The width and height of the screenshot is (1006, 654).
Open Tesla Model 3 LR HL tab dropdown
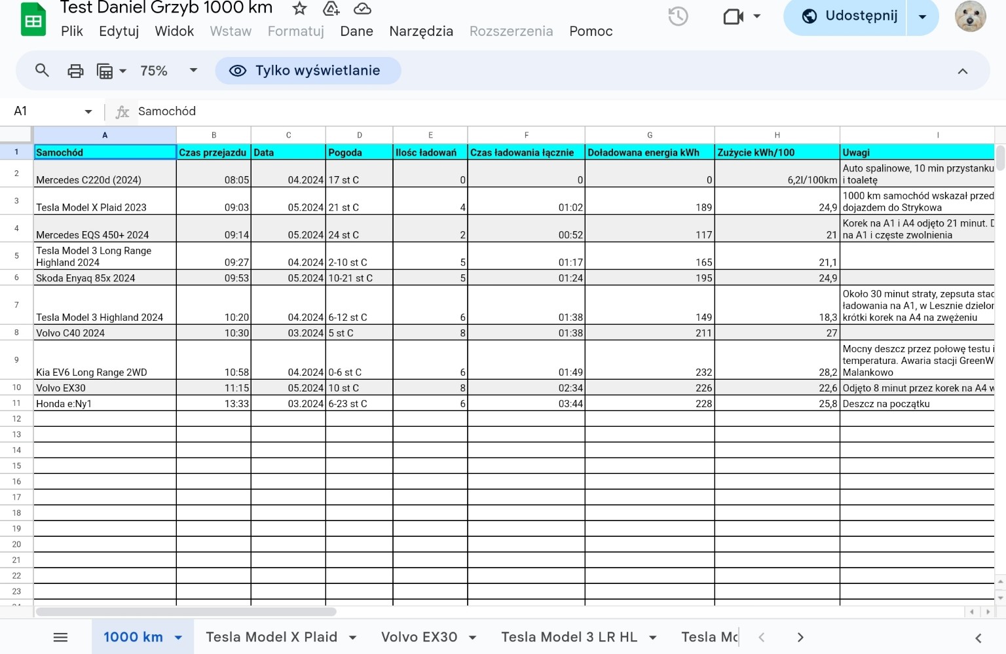(652, 637)
